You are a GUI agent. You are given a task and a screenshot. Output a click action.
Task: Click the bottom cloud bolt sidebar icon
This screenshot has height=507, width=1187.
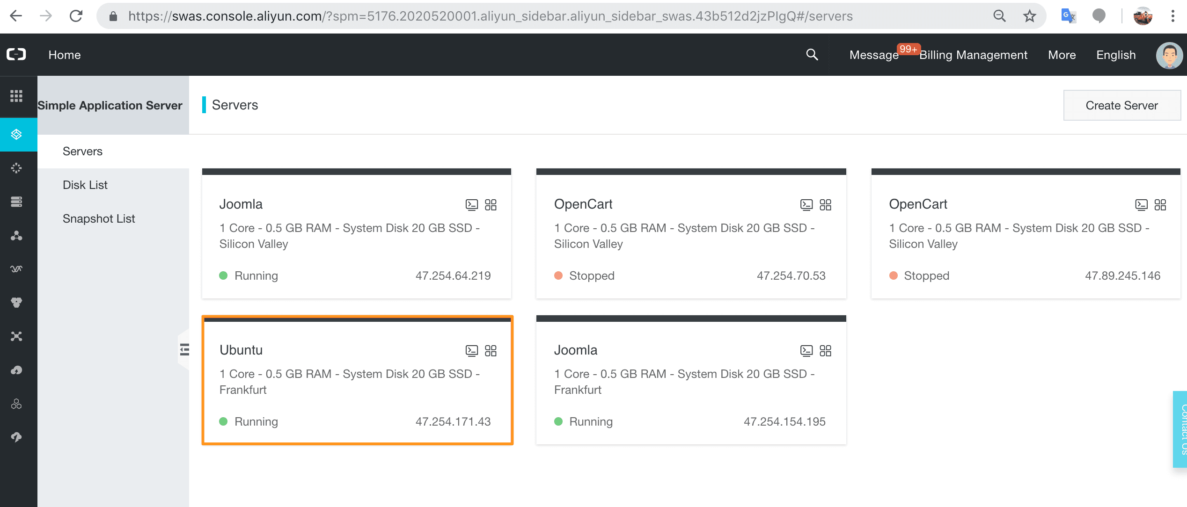point(16,437)
